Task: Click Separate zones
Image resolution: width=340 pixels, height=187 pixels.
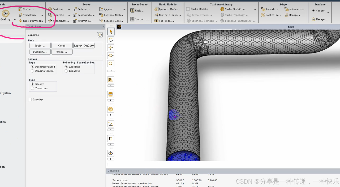Action: 56,15
